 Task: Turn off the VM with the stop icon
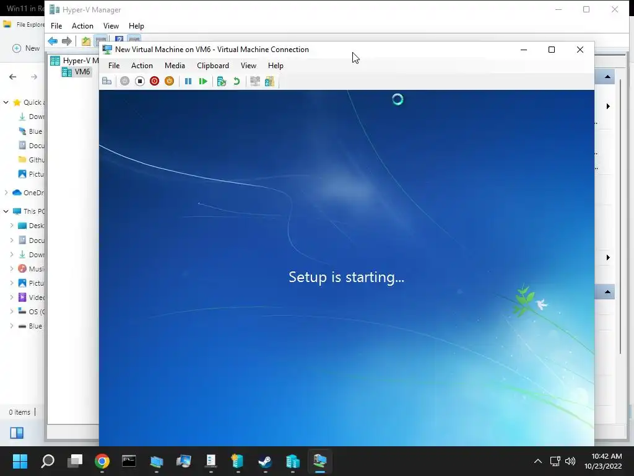click(x=139, y=81)
